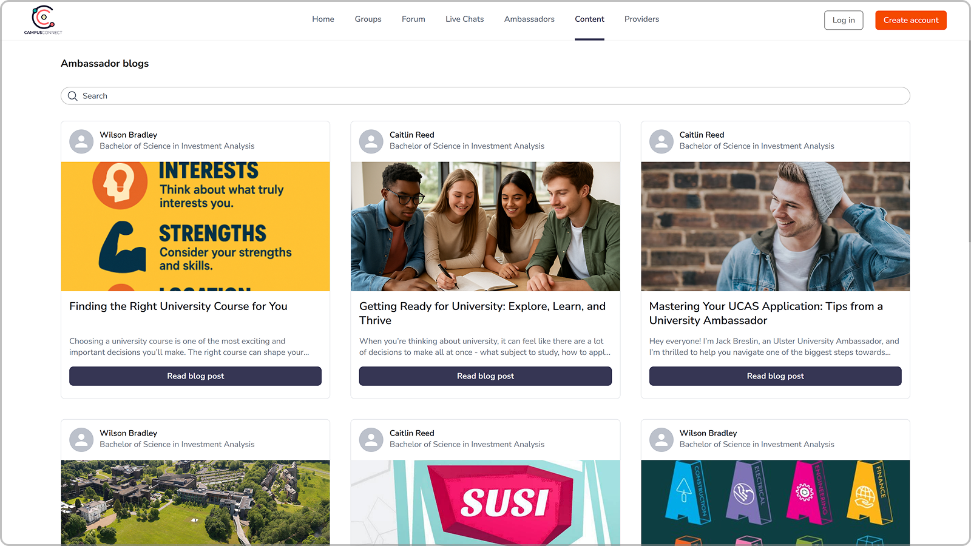
Task: Click title 'Getting Ready for University: Explore, Learn, and Thrive'
Action: tap(482, 313)
